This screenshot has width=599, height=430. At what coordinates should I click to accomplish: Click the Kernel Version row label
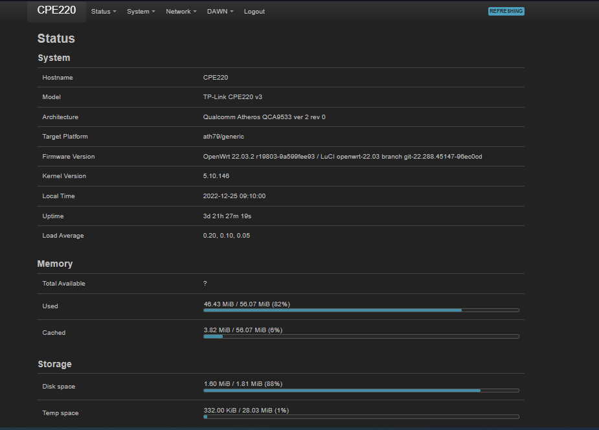pos(64,176)
